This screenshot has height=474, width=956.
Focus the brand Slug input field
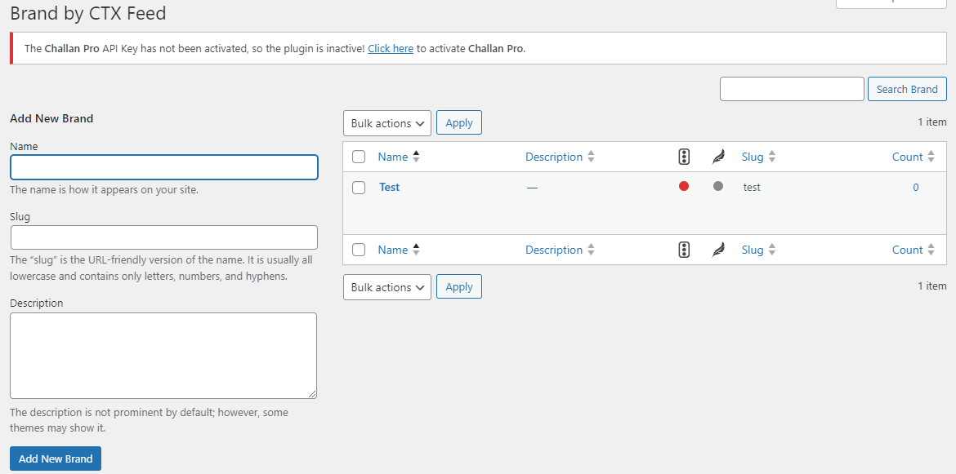click(163, 237)
